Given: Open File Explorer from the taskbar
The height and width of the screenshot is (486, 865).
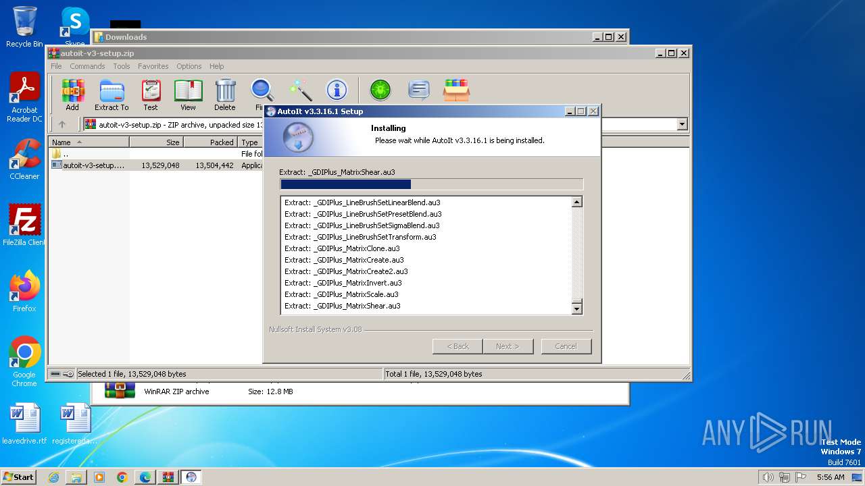Looking at the screenshot, I should coord(76,477).
